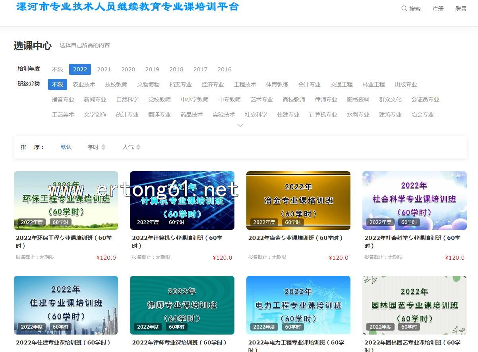Screen dimensions: 478x352
Task: Expand more class categories with chevron
Action: click(240, 125)
